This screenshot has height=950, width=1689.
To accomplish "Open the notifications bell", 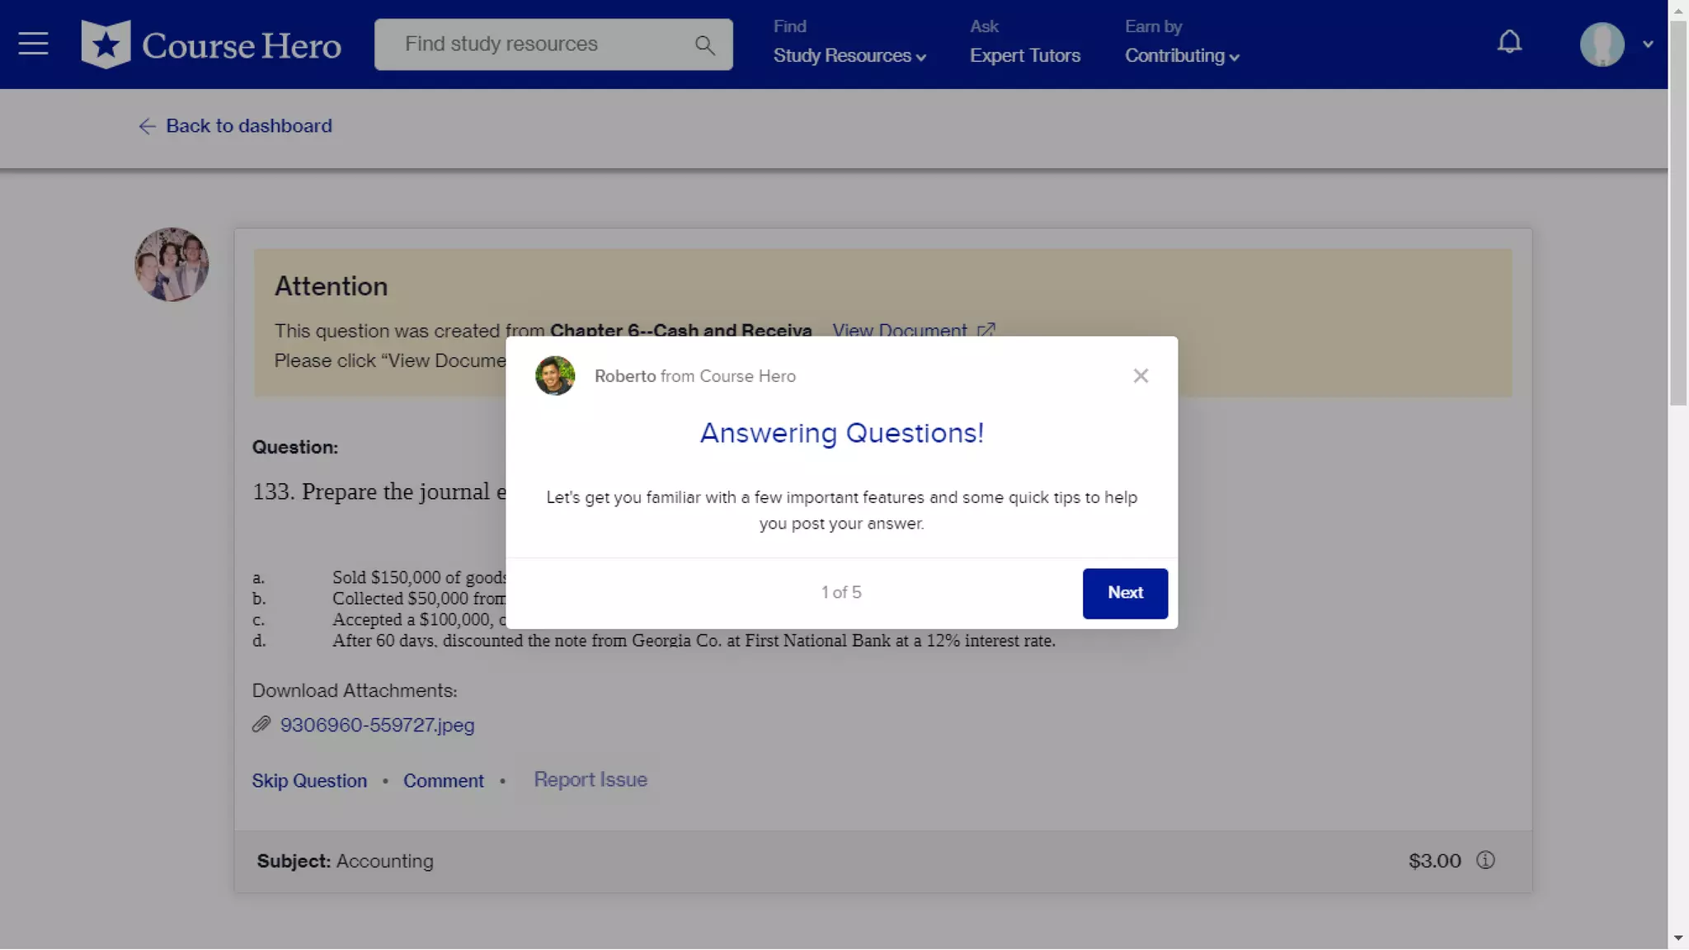I will pyautogui.click(x=1509, y=42).
